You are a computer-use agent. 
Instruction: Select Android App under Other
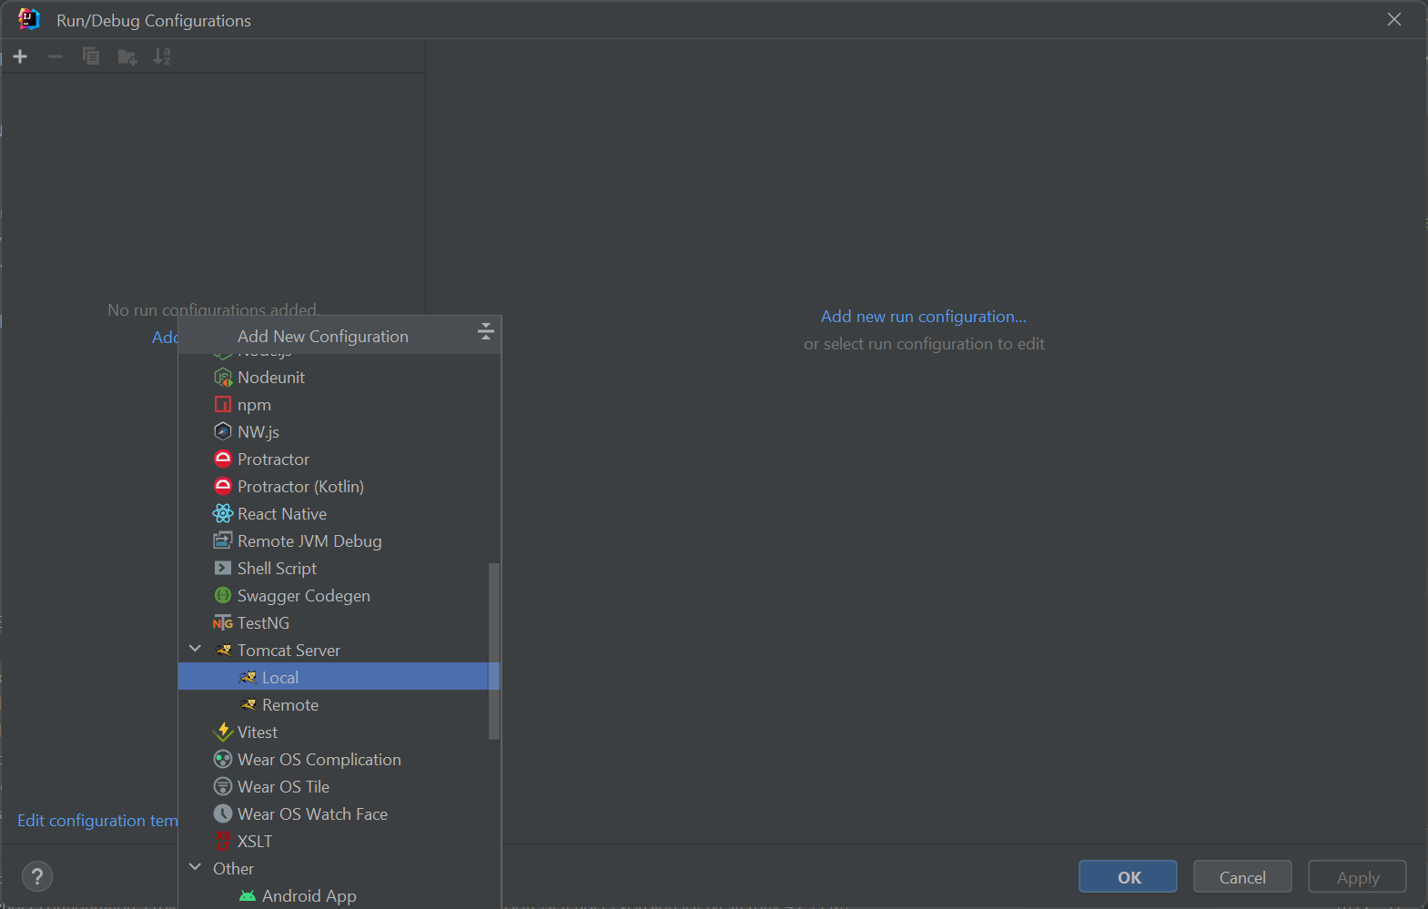click(333, 895)
